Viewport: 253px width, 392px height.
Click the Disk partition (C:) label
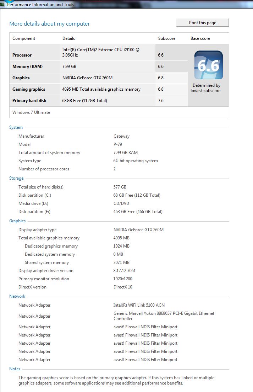click(x=35, y=195)
